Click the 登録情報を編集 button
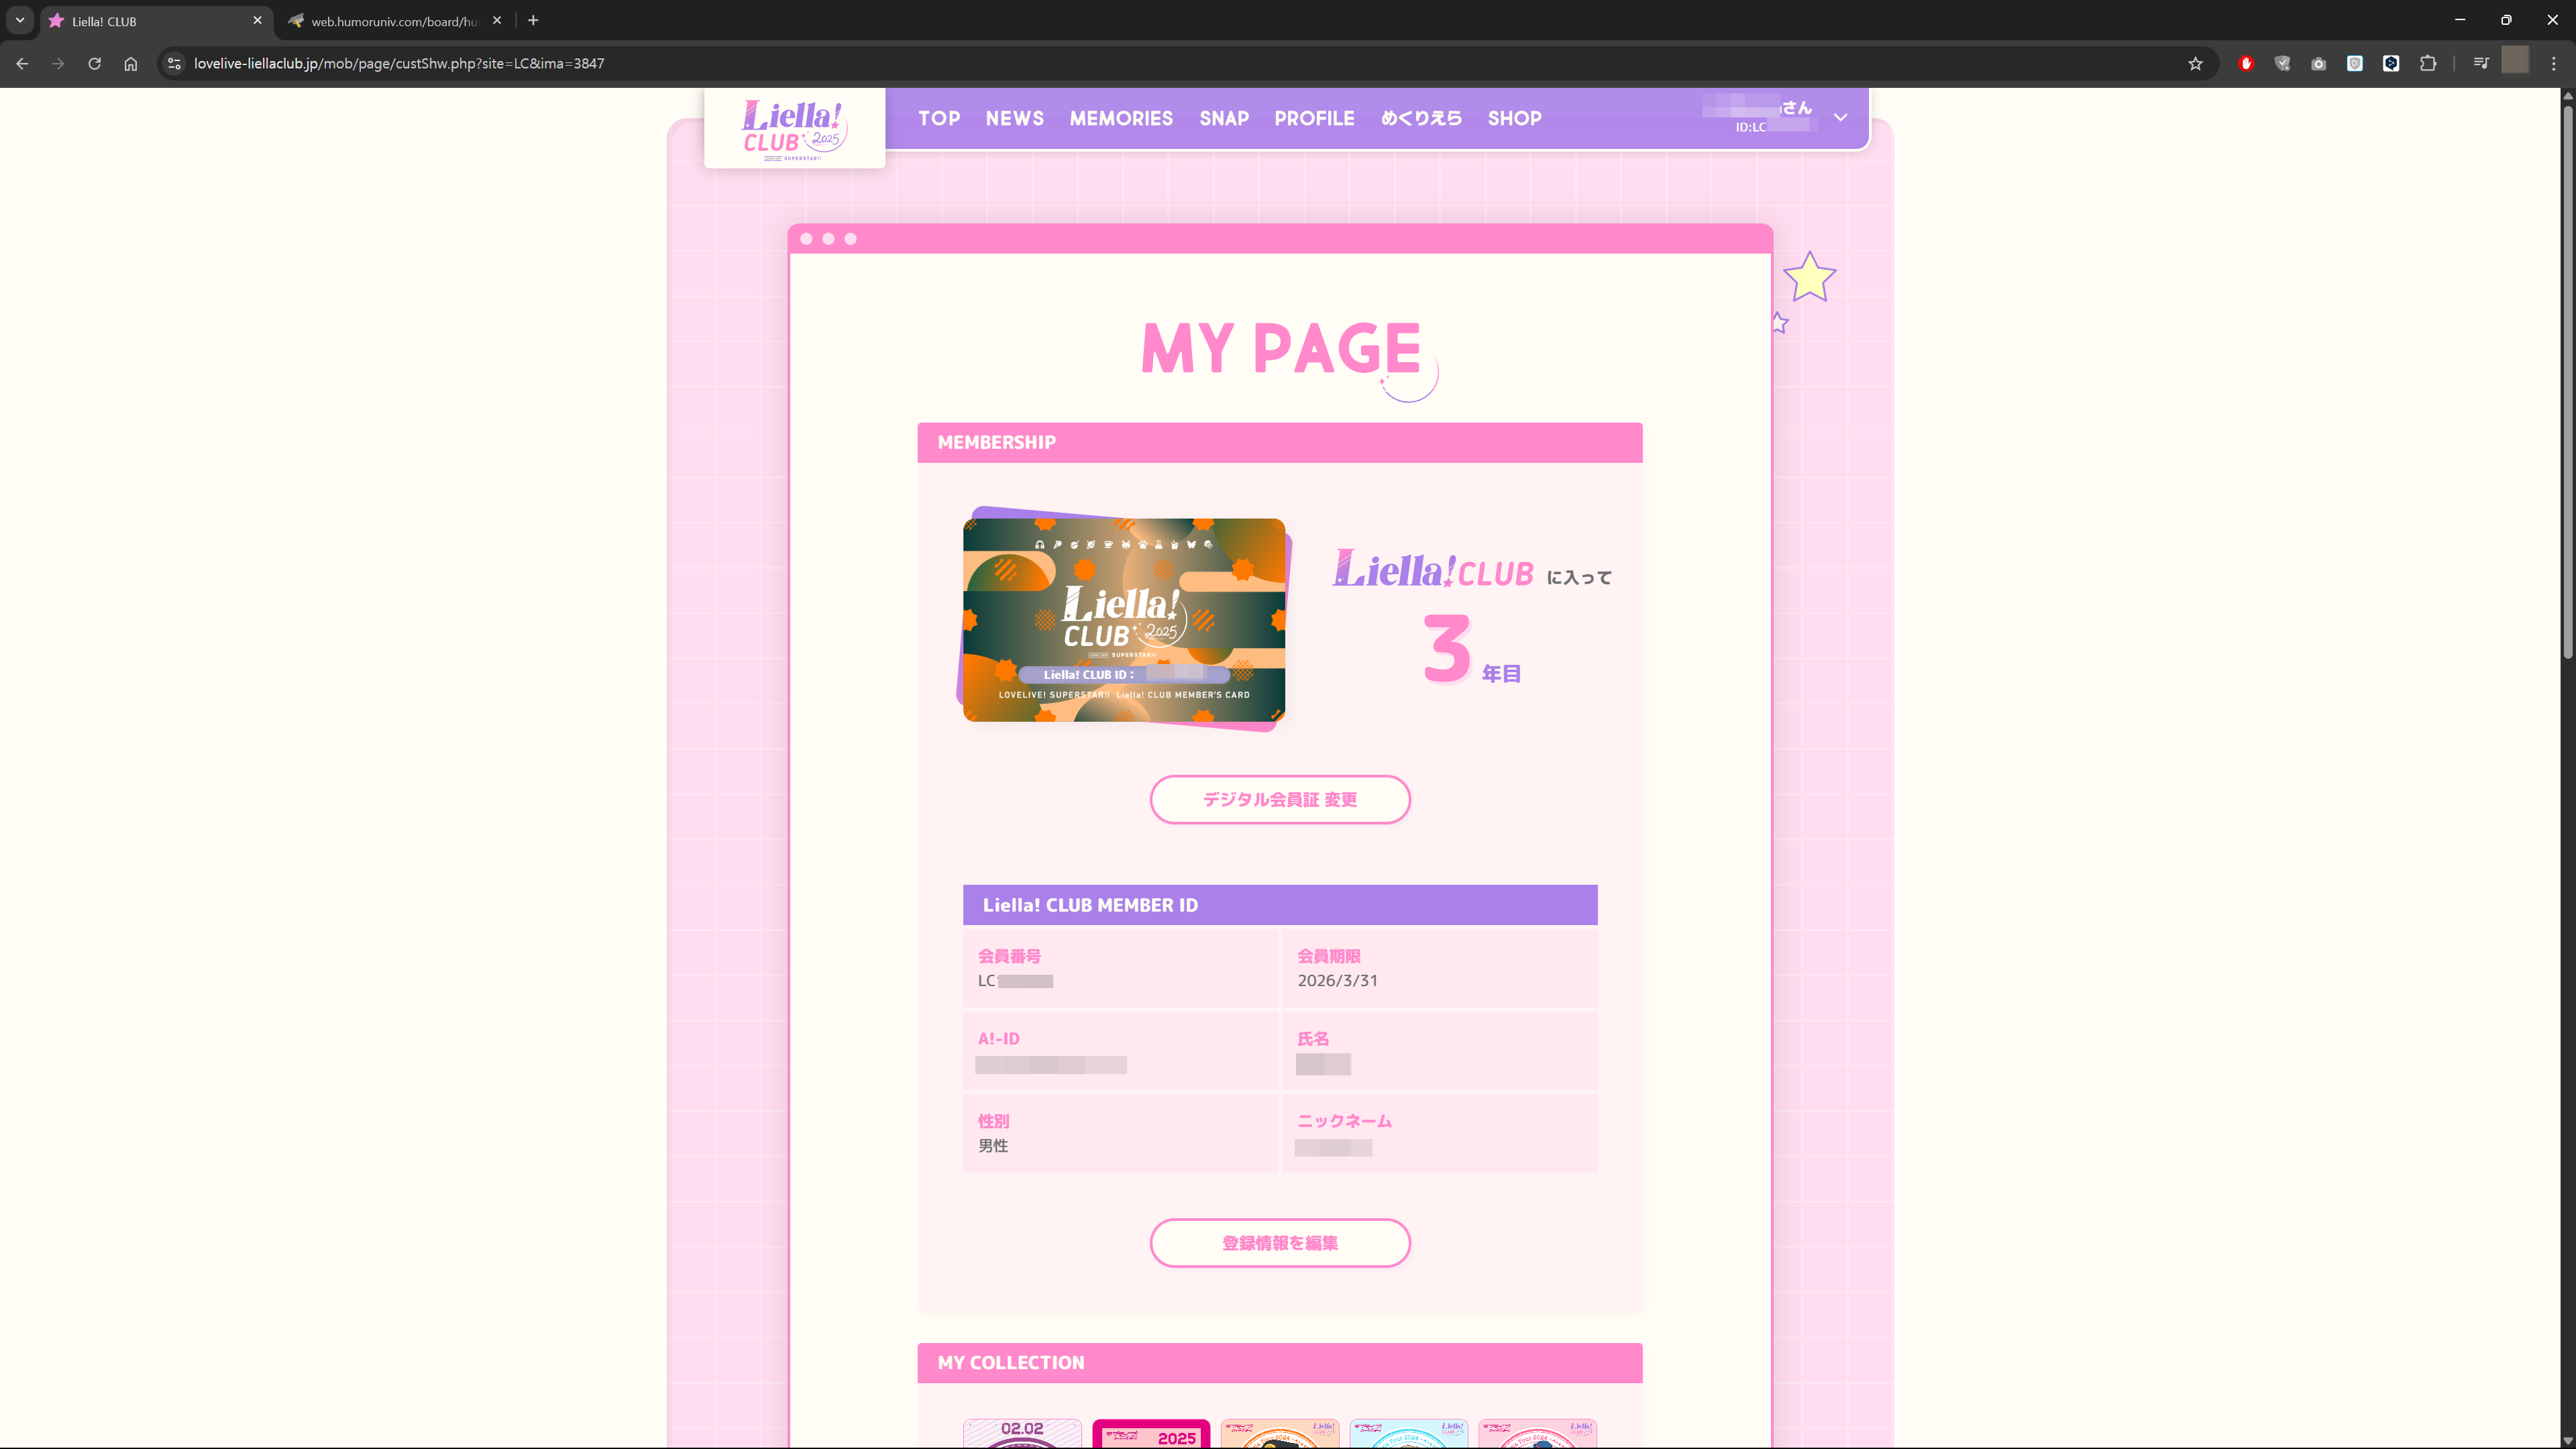Image resolution: width=2576 pixels, height=1449 pixels. click(x=1280, y=1243)
